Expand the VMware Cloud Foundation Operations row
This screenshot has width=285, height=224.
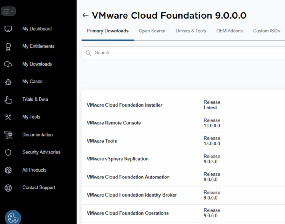pos(128,213)
